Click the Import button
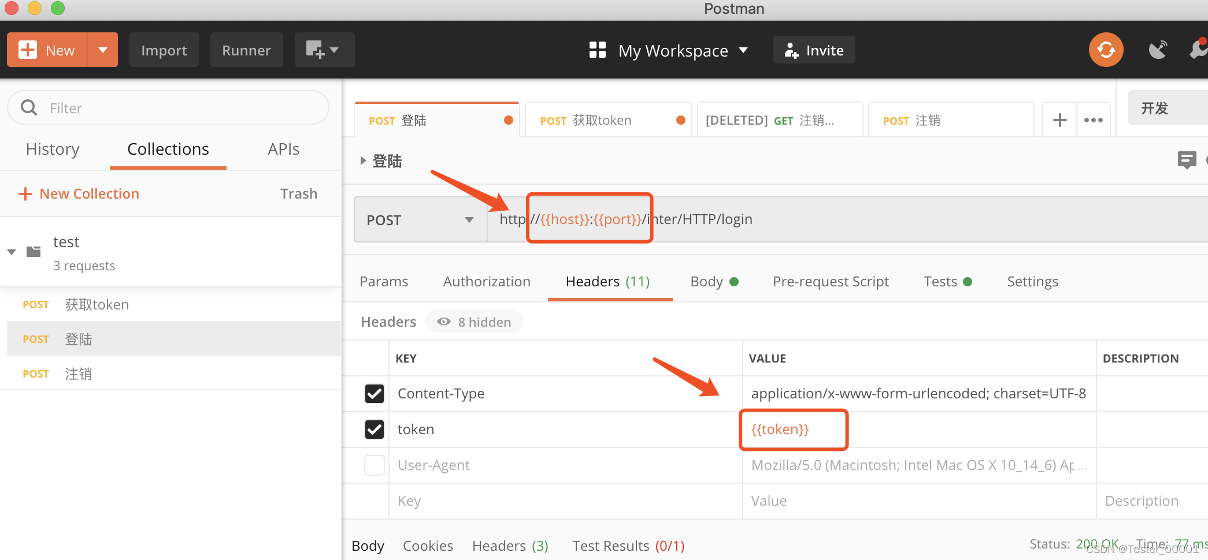1208x560 pixels. [164, 50]
